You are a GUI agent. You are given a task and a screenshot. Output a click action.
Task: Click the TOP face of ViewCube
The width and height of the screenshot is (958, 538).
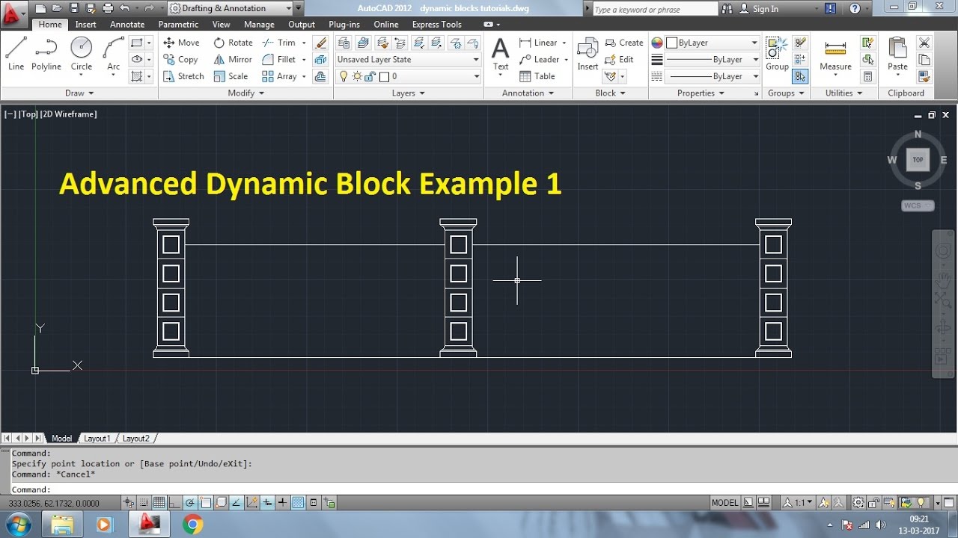click(918, 160)
